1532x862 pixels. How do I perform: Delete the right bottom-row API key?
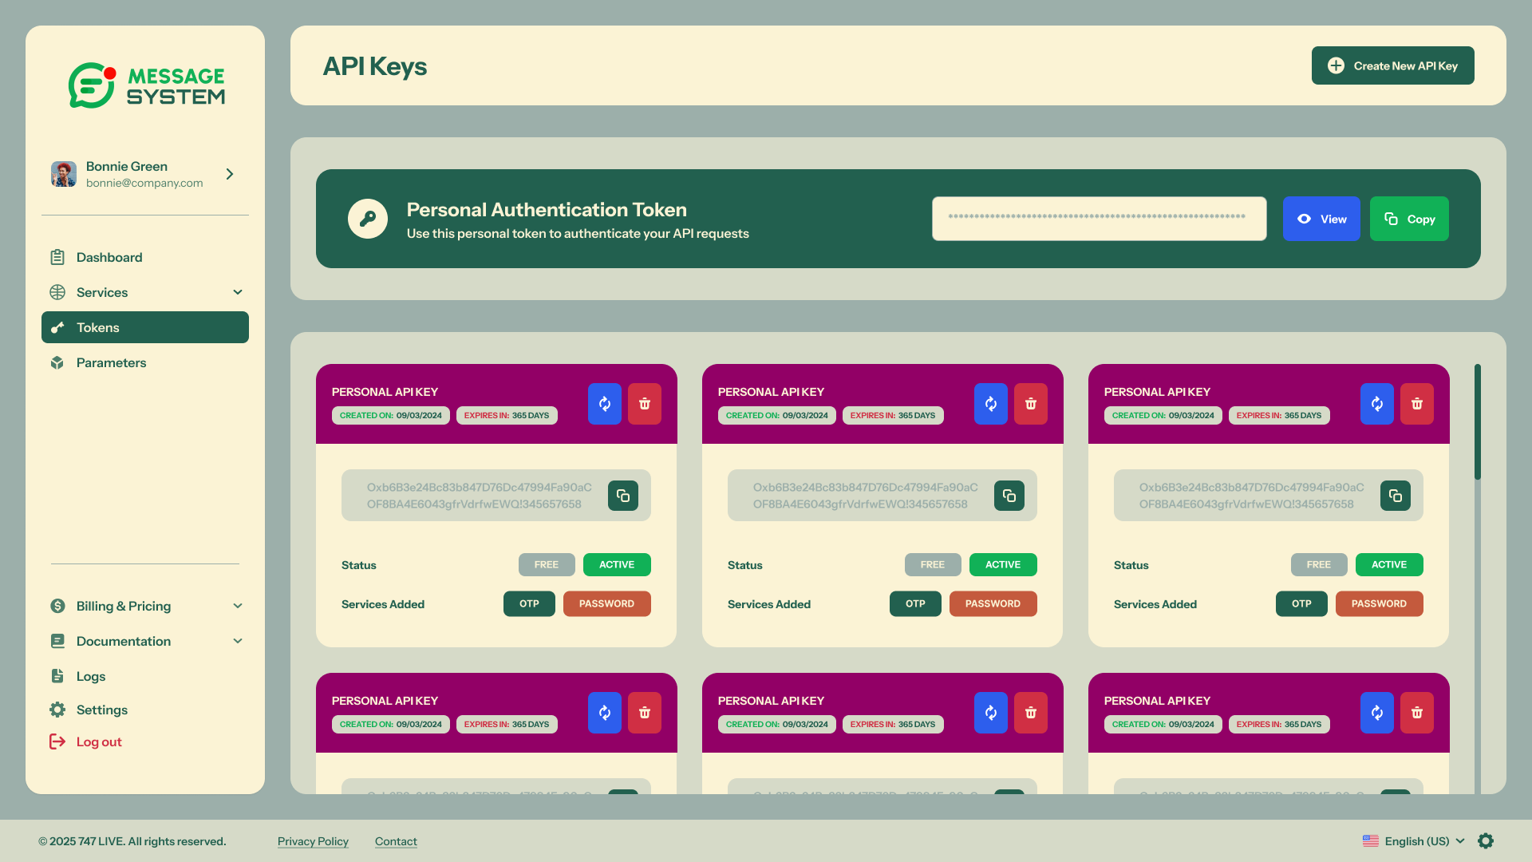tap(1417, 713)
